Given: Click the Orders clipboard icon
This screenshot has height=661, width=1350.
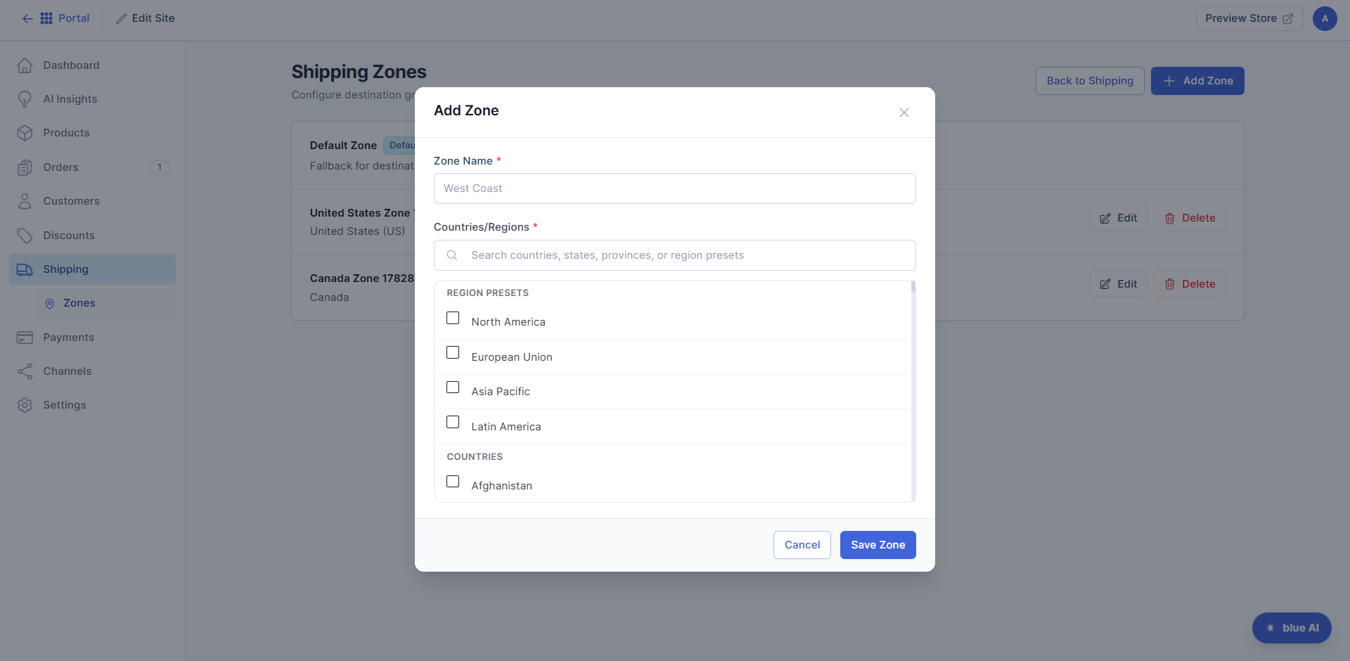Looking at the screenshot, I should point(25,167).
